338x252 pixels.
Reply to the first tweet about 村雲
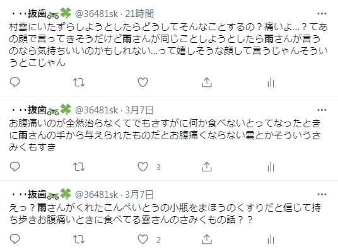pos(15,83)
